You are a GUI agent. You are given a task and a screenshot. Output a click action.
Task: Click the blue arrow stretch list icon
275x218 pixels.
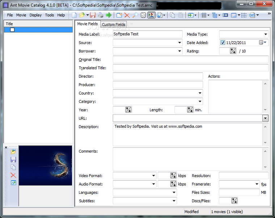coord(225,15)
